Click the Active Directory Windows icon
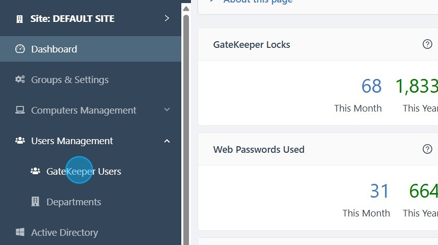The image size is (438, 245). coord(20,232)
